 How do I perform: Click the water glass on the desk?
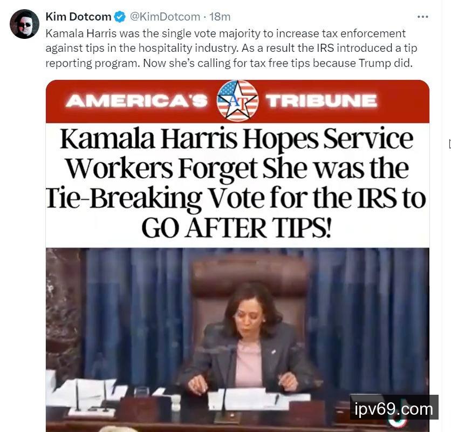(141, 393)
